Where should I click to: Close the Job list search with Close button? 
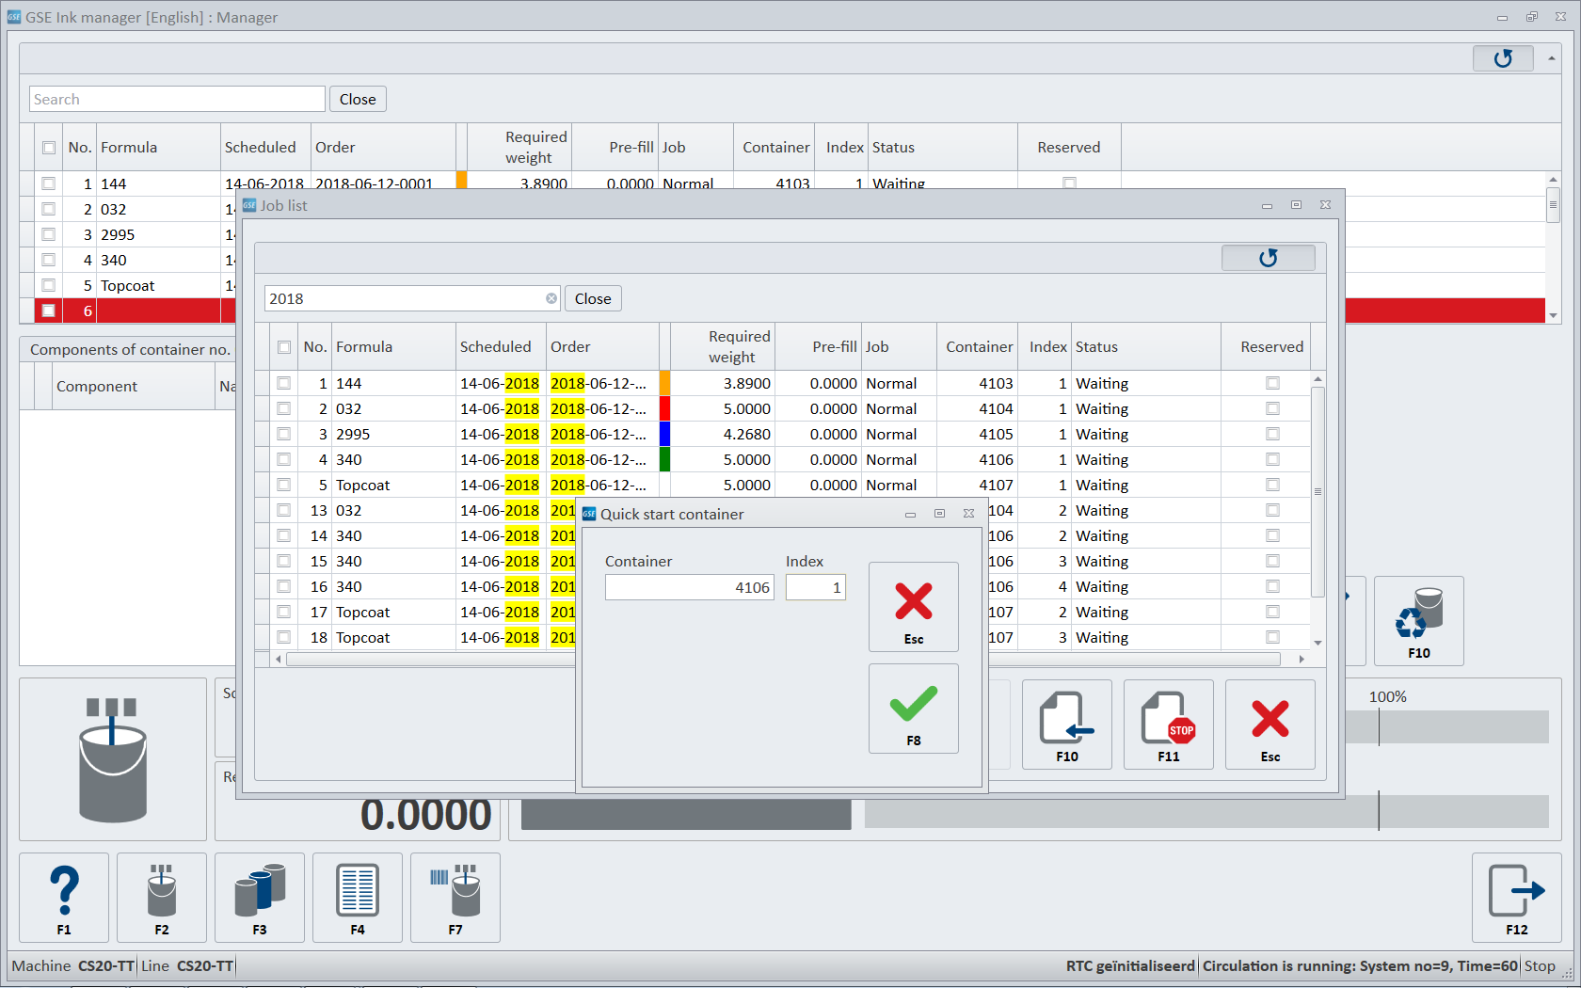pyautogui.click(x=593, y=298)
